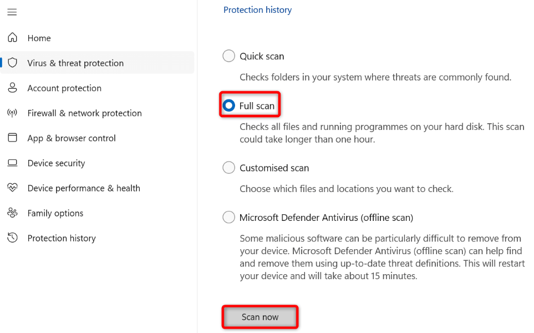This screenshot has height=333, width=534.
Task: Go to Account protection in sidebar
Action: coord(64,88)
